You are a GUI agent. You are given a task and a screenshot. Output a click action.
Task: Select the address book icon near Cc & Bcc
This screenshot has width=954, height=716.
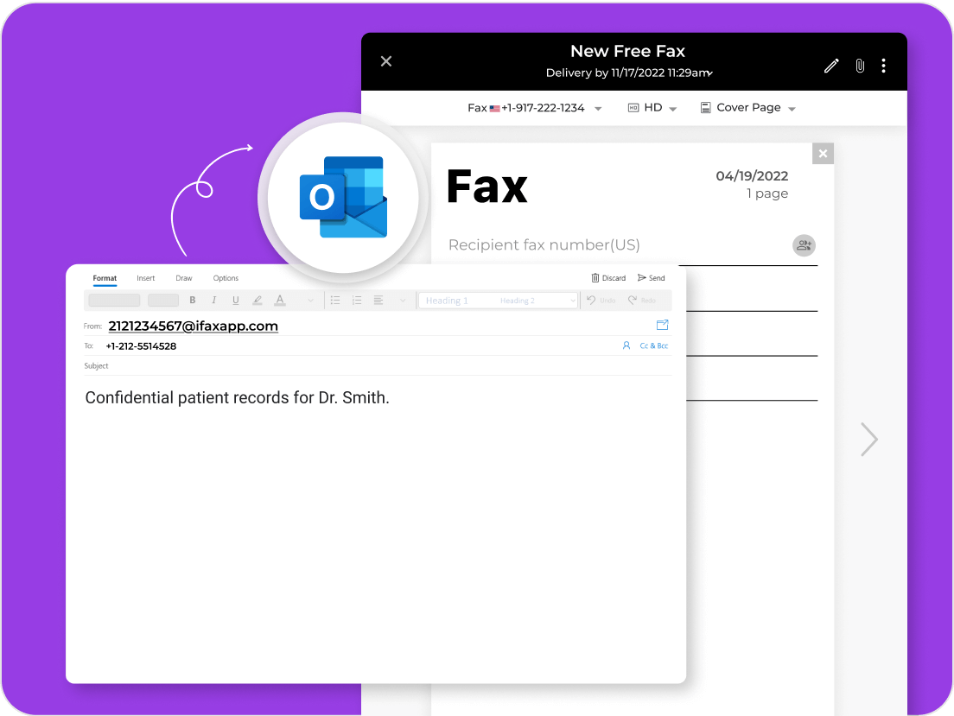click(626, 345)
